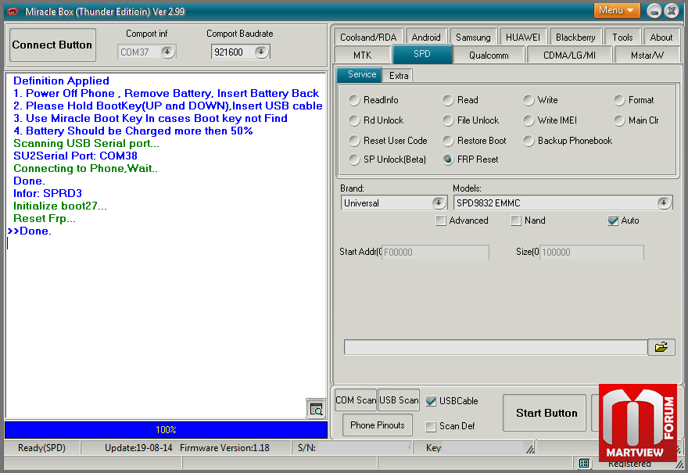This screenshot has width=688, height=473.
Task: Click the folder browse icon beside file path
Action: pyautogui.click(x=661, y=347)
